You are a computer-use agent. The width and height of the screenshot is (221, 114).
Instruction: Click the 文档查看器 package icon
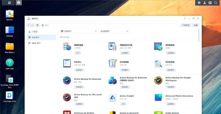coord(158,63)
